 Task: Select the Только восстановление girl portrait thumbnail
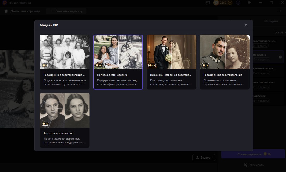click(65, 110)
